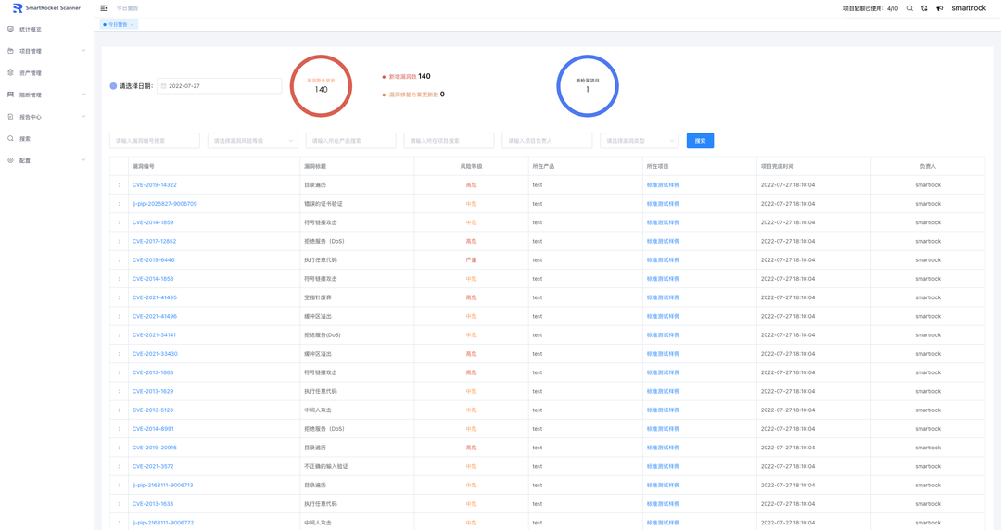Close the 今日警告 tab
Screen dimensions: 1001x530
[133, 25]
